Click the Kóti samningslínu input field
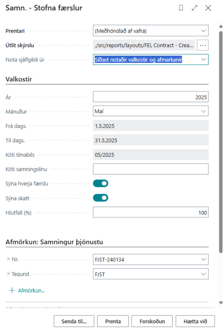223x335 pixels. (151, 169)
